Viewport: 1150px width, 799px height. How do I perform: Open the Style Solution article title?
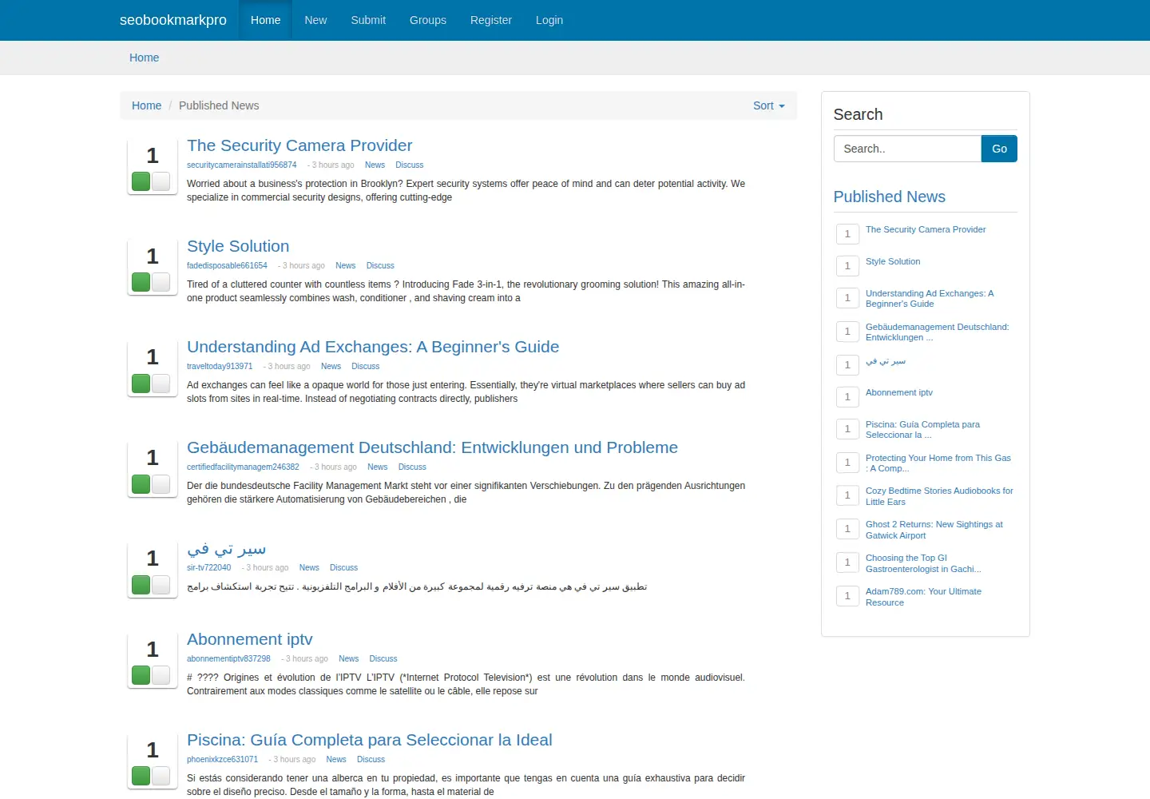click(238, 246)
